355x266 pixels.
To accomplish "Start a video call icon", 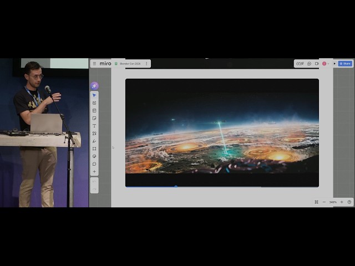I will (317, 64).
